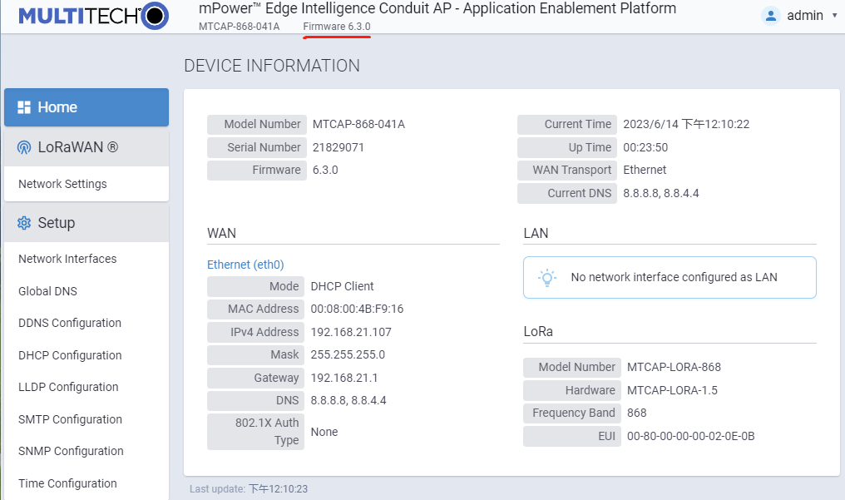Collapse the Setup menu section
This screenshot has height=500, width=845.
(86, 223)
